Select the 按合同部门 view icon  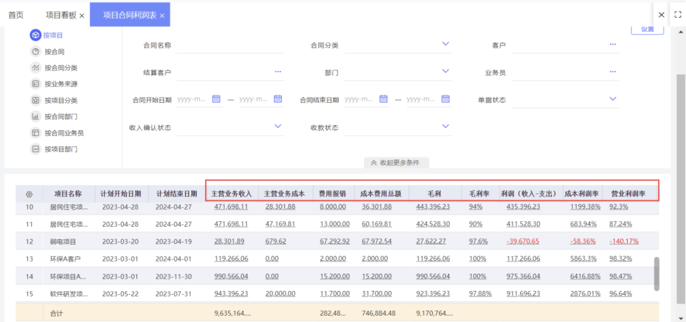36,116
